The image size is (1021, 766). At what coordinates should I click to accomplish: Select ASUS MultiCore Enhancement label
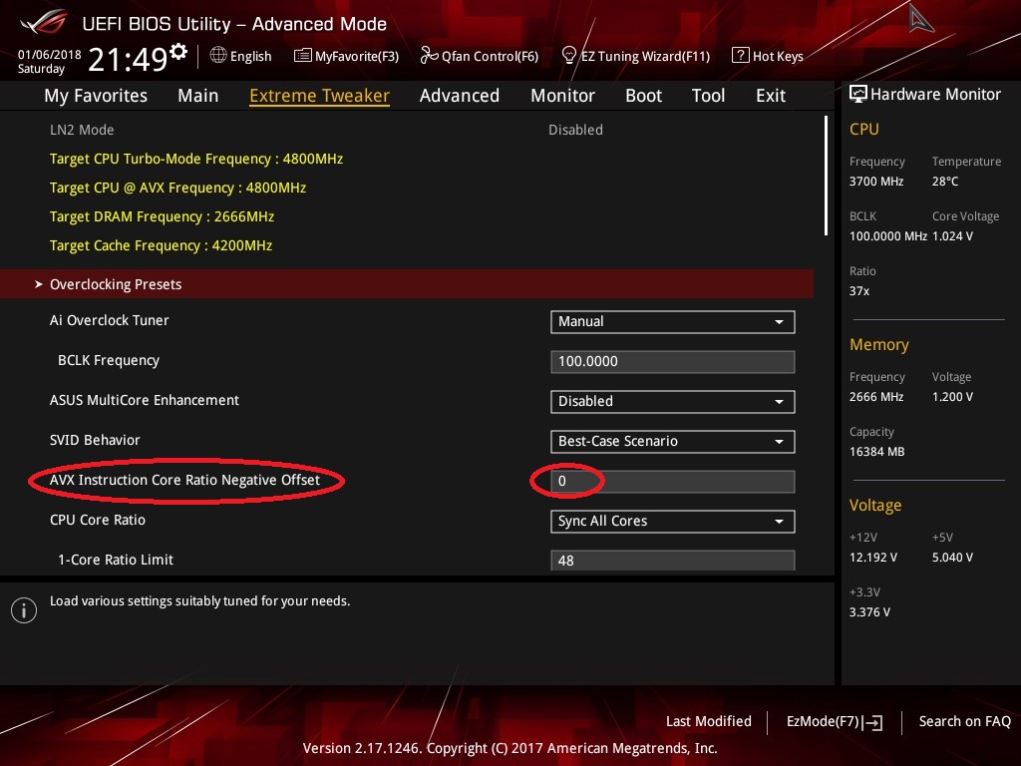tap(145, 400)
